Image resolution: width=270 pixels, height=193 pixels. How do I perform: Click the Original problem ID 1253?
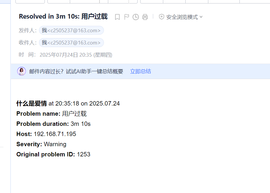tap(84, 154)
